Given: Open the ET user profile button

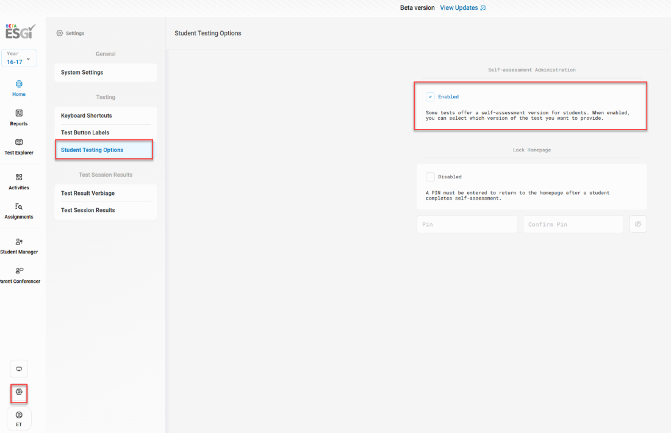Looking at the screenshot, I should 19,419.
